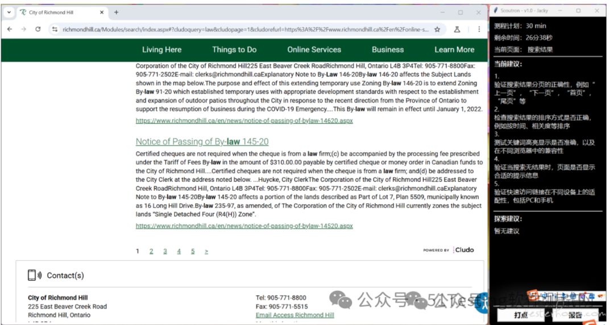The width and height of the screenshot is (614, 325).
Task: Go to results page 4
Action: [x=179, y=251]
